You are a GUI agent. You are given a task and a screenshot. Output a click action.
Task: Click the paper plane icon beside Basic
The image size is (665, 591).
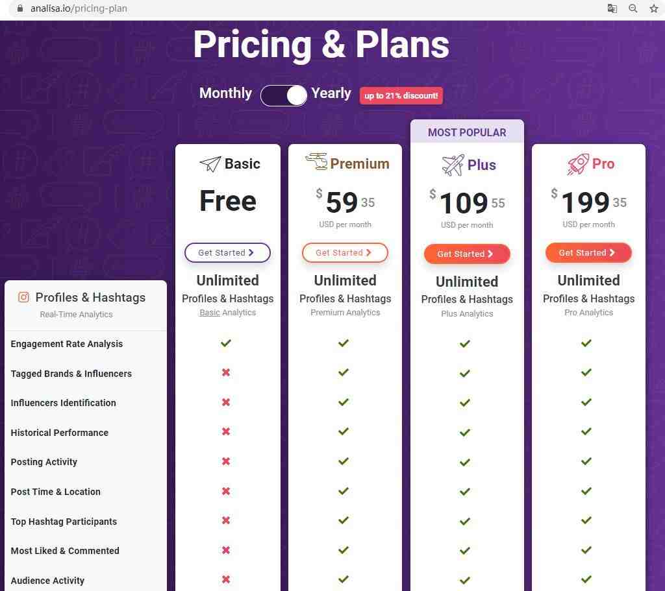210,163
